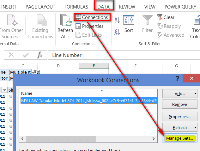Viewport: 200px width, 151px height.
Task: Open the Multiple Items filter dropdown
Action: pos(34,72)
